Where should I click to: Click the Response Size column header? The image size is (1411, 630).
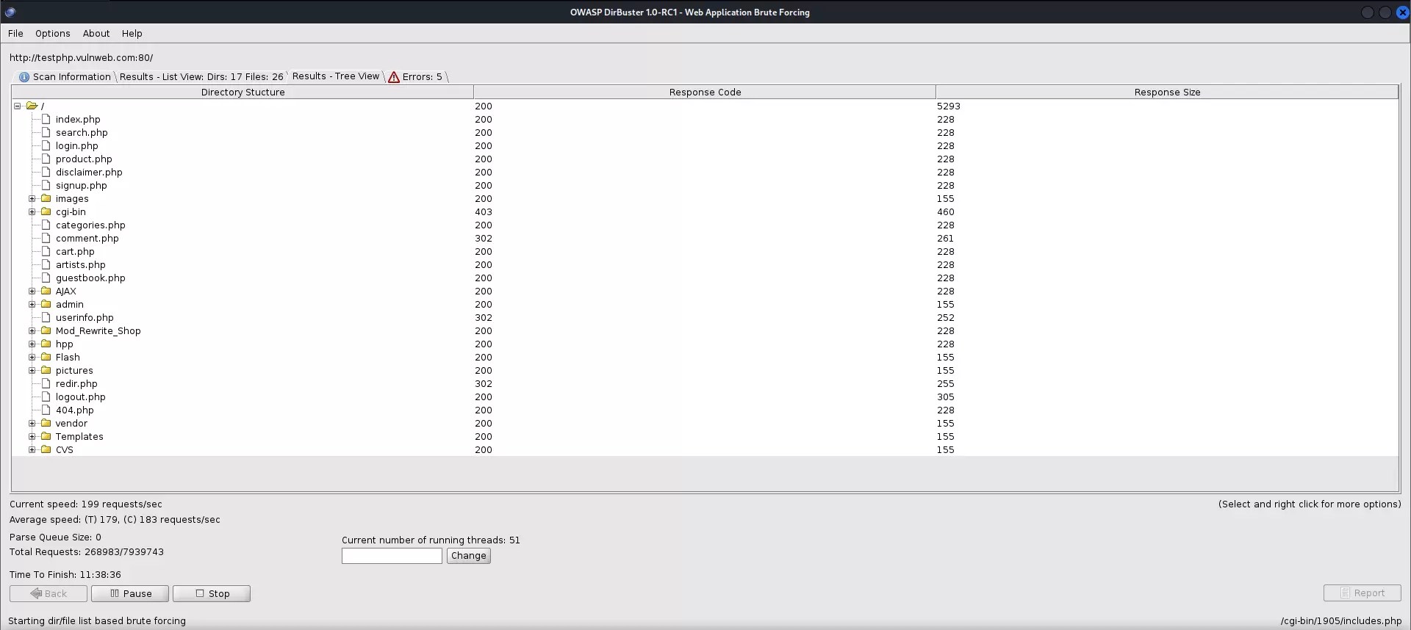tap(1167, 92)
